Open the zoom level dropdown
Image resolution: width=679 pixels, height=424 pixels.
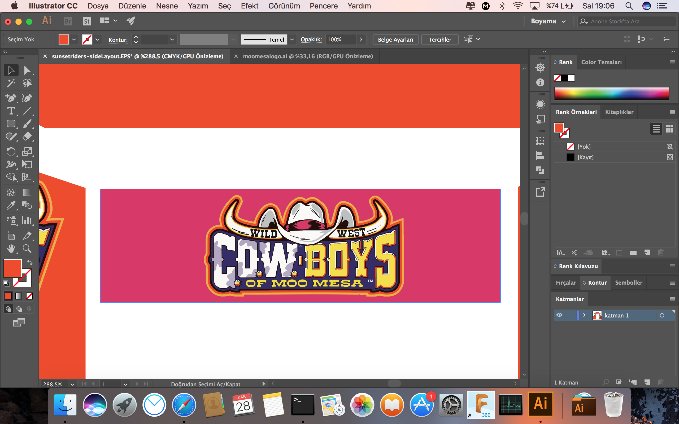coord(72,384)
